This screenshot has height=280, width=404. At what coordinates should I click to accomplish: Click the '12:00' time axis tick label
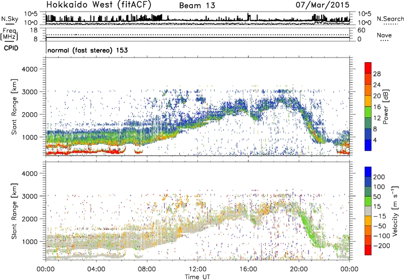(197, 269)
